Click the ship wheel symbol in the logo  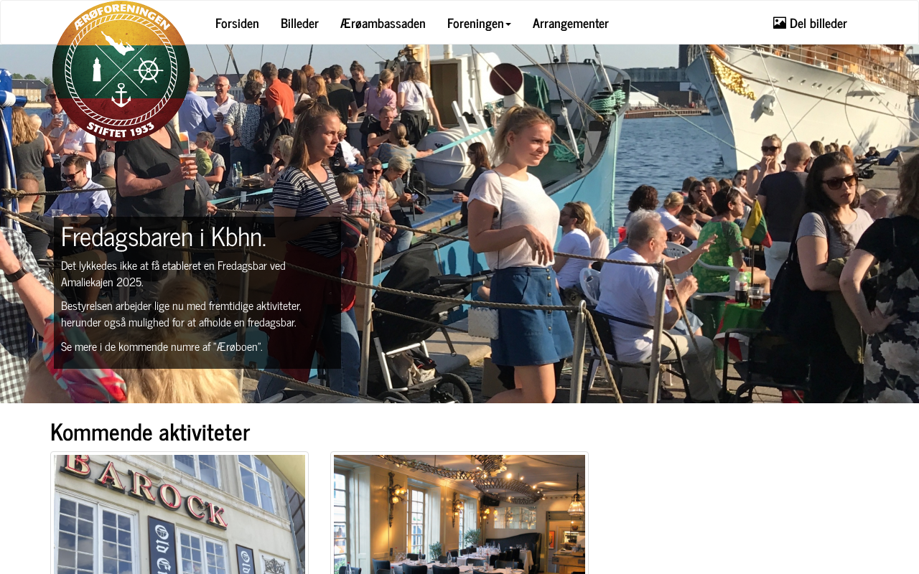coord(147,70)
